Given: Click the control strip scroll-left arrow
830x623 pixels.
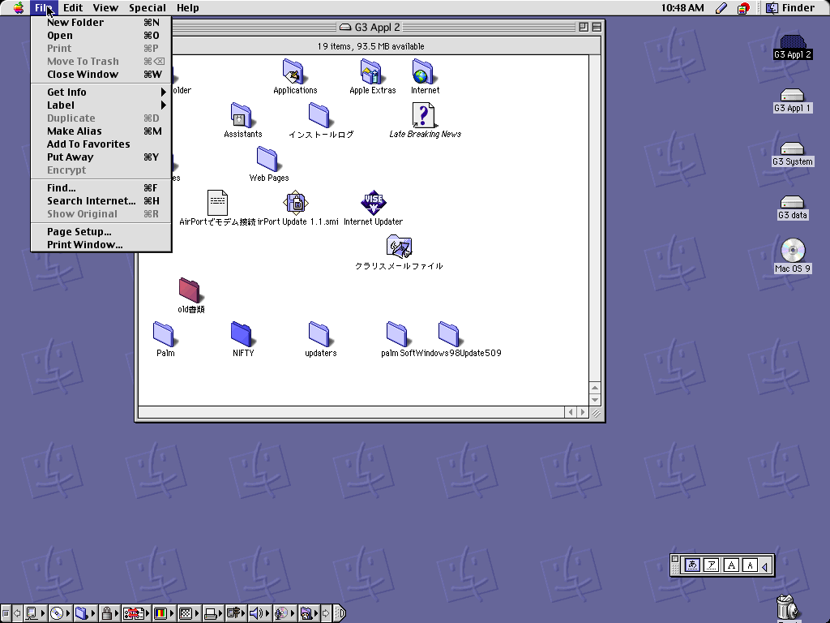Looking at the screenshot, I should [x=17, y=613].
